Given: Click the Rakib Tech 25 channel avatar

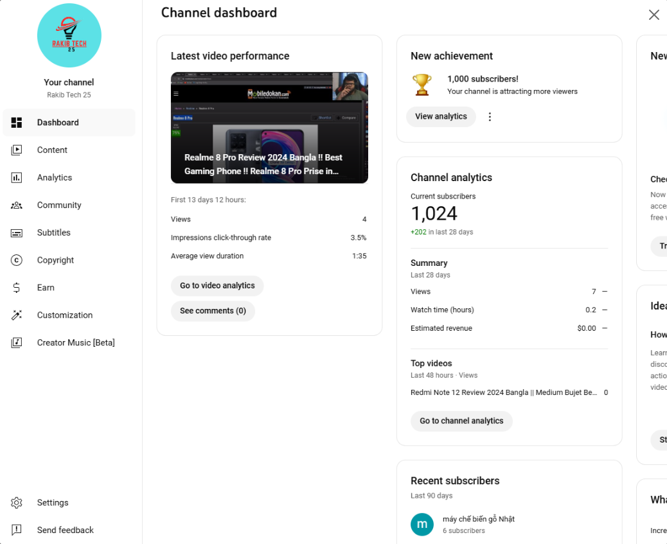Looking at the screenshot, I should tap(69, 36).
